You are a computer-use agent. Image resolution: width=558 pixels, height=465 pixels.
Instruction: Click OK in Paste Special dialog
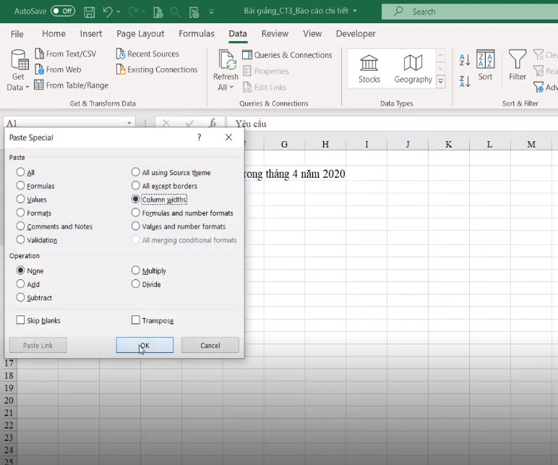coord(145,345)
